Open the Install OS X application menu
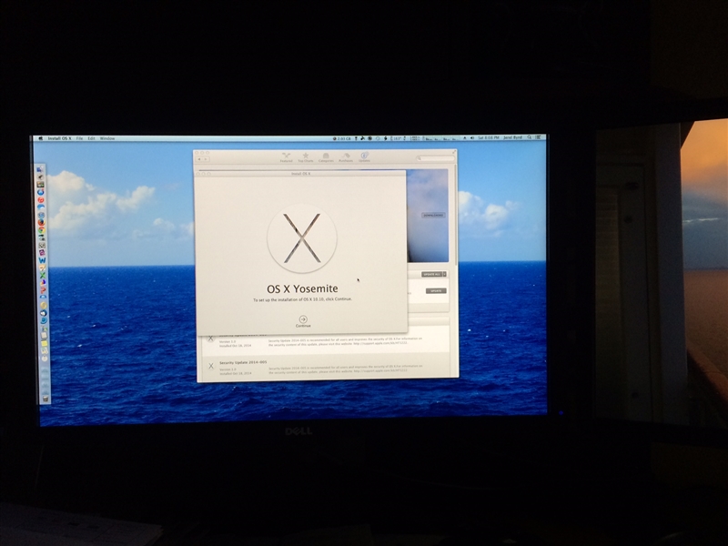The width and height of the screenshot is (728, 546). [x=59, y=138]
